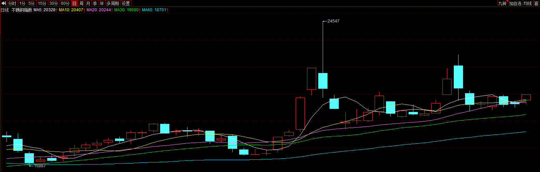540x172 pixels.
Task: Select the 30分 period tab
Action: point(54,3)
